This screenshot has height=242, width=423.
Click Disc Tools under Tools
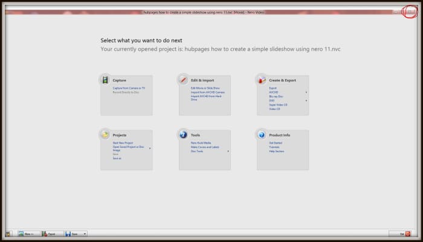197,151
